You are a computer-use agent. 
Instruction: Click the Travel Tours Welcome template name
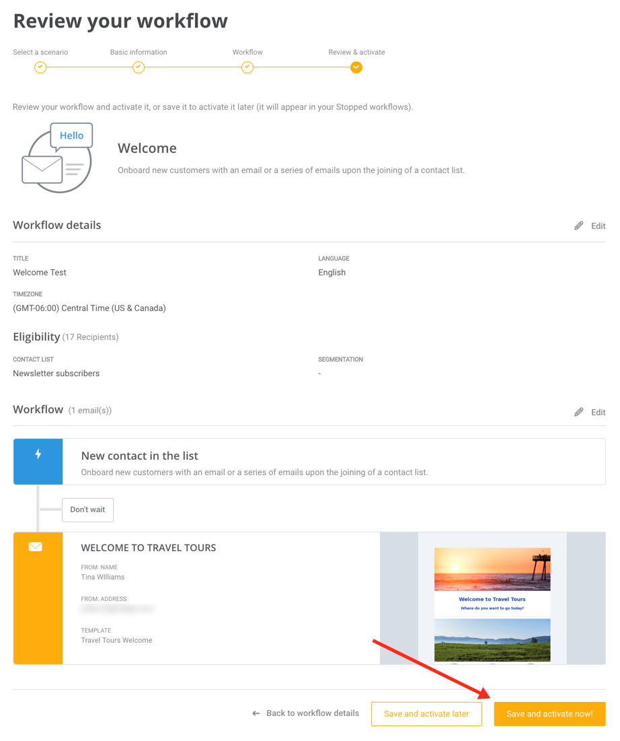click(116, 640)
